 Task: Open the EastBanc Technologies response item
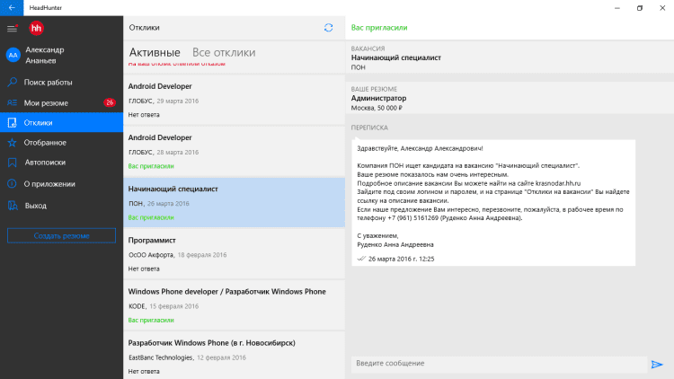(x=234, y=356)
